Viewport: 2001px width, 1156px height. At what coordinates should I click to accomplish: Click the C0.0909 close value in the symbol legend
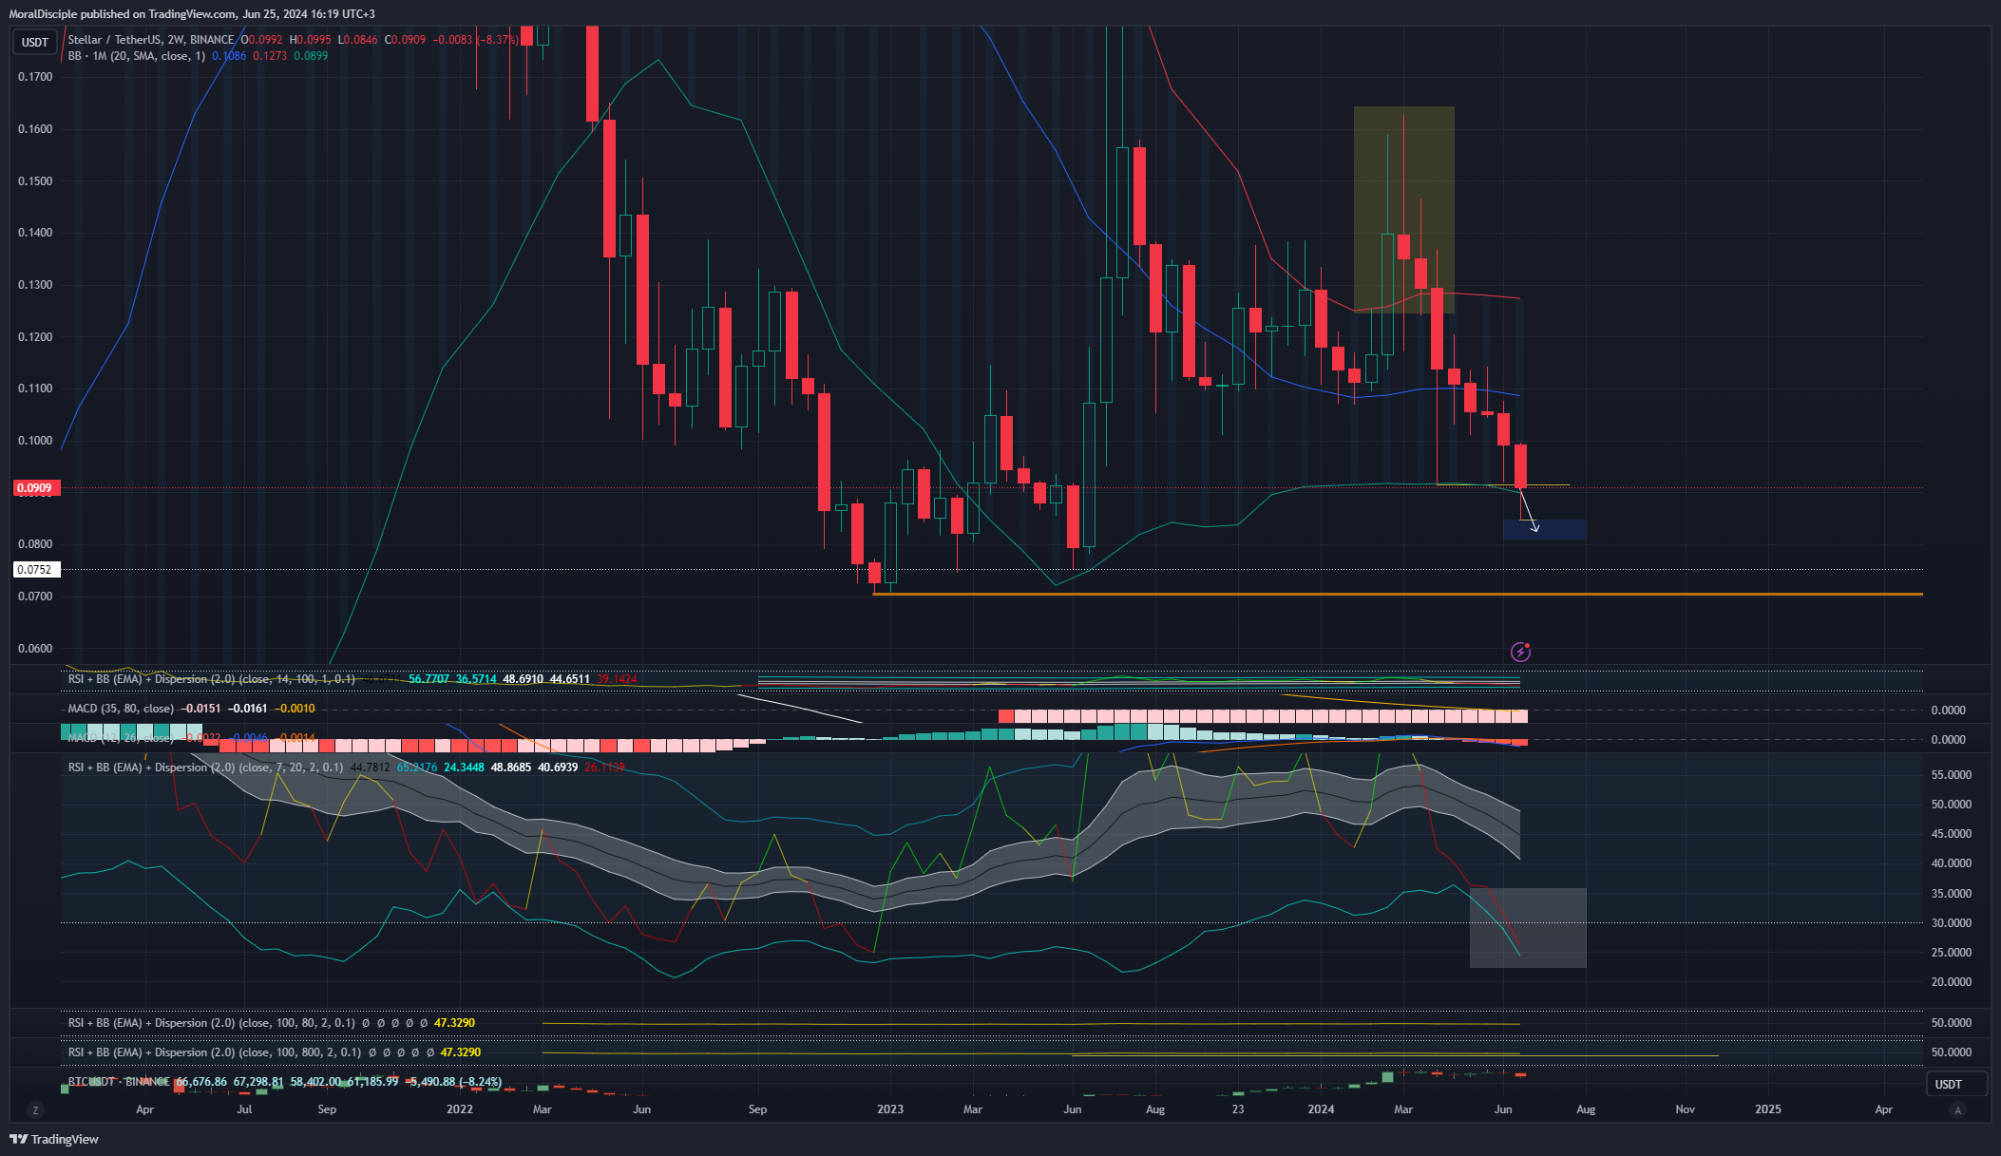tap(406, 40)
